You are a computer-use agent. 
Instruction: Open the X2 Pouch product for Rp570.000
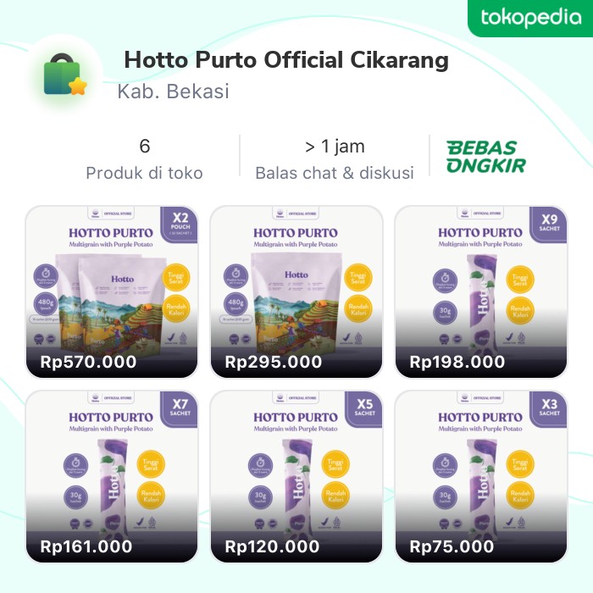tap(112, 291)
